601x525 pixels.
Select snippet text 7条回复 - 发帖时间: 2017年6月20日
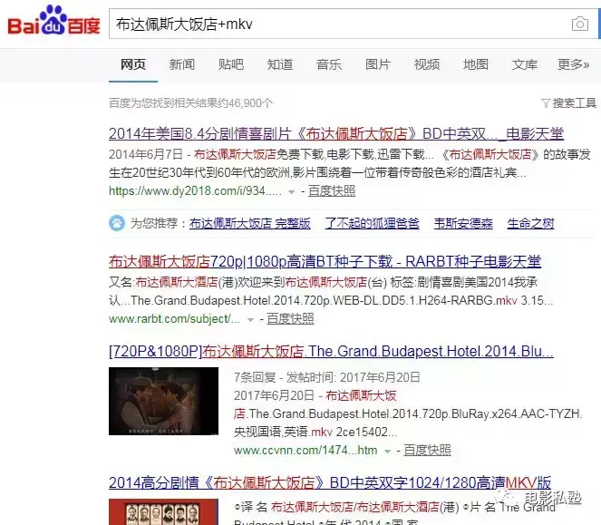coord(326,377)
